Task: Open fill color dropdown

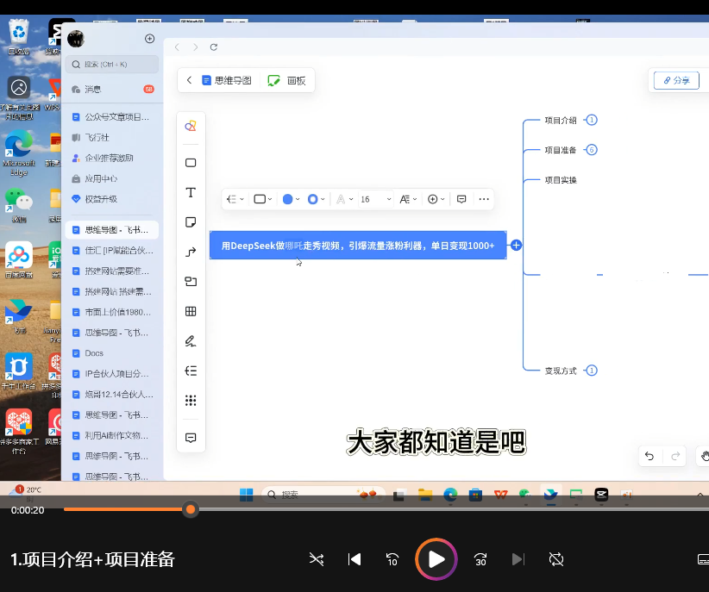Action: [291, 199]
